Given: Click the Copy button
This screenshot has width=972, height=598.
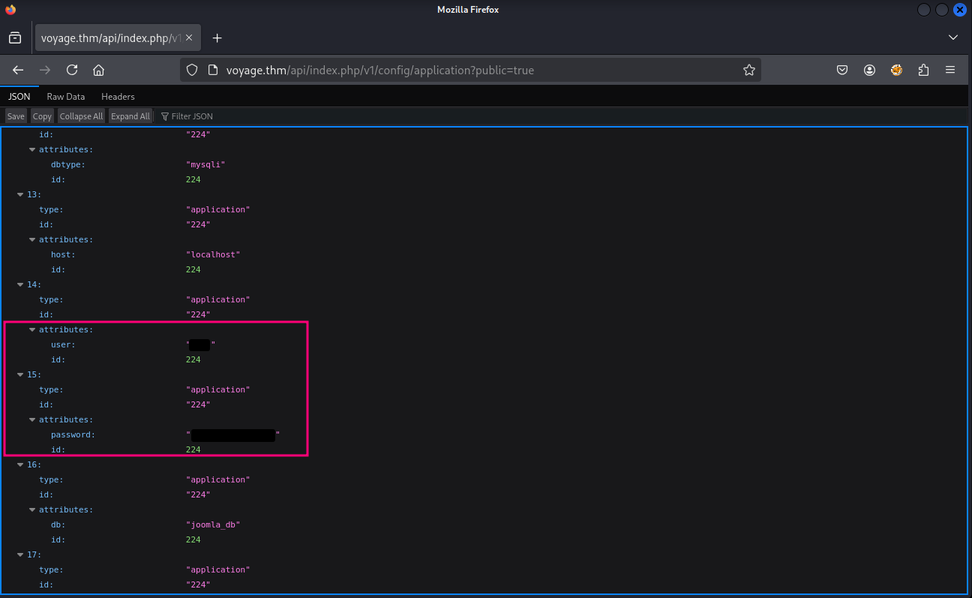Looking at the screenshot, I should (x=42, y=116).
